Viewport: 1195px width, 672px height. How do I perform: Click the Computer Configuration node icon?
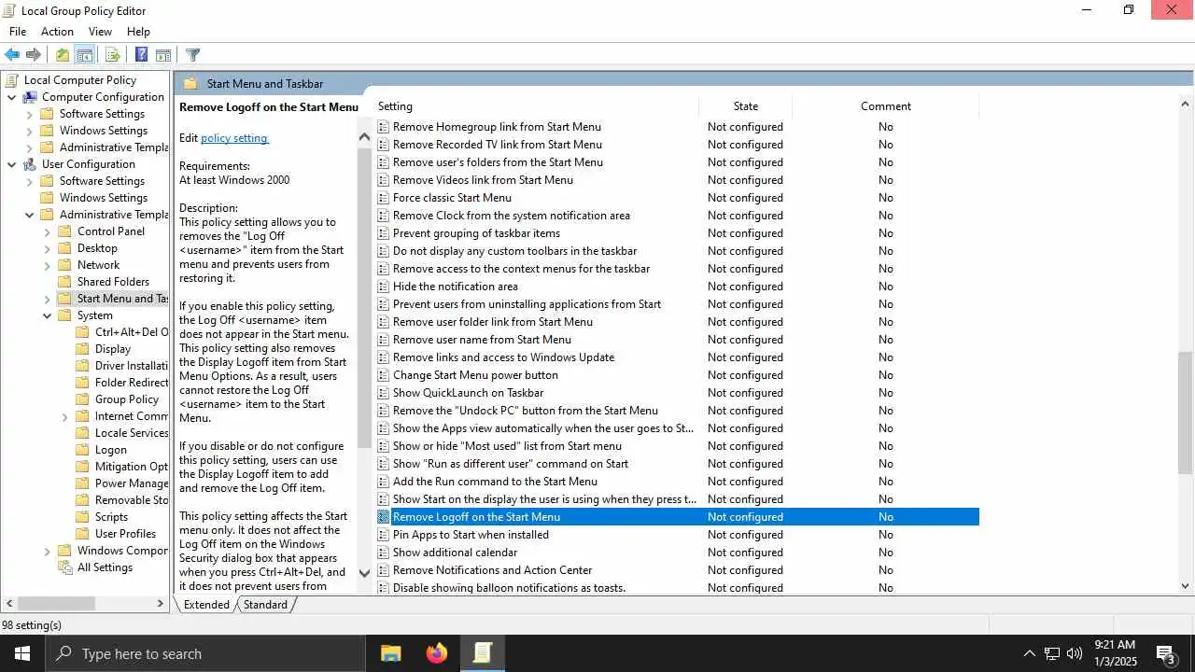tap(30, 97)
